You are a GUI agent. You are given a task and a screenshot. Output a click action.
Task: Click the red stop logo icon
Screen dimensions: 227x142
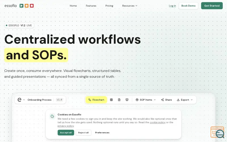pos(32,6)
